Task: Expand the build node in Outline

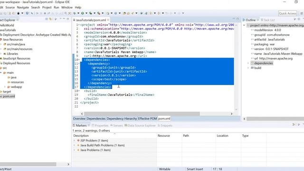Action: [248, 68]
